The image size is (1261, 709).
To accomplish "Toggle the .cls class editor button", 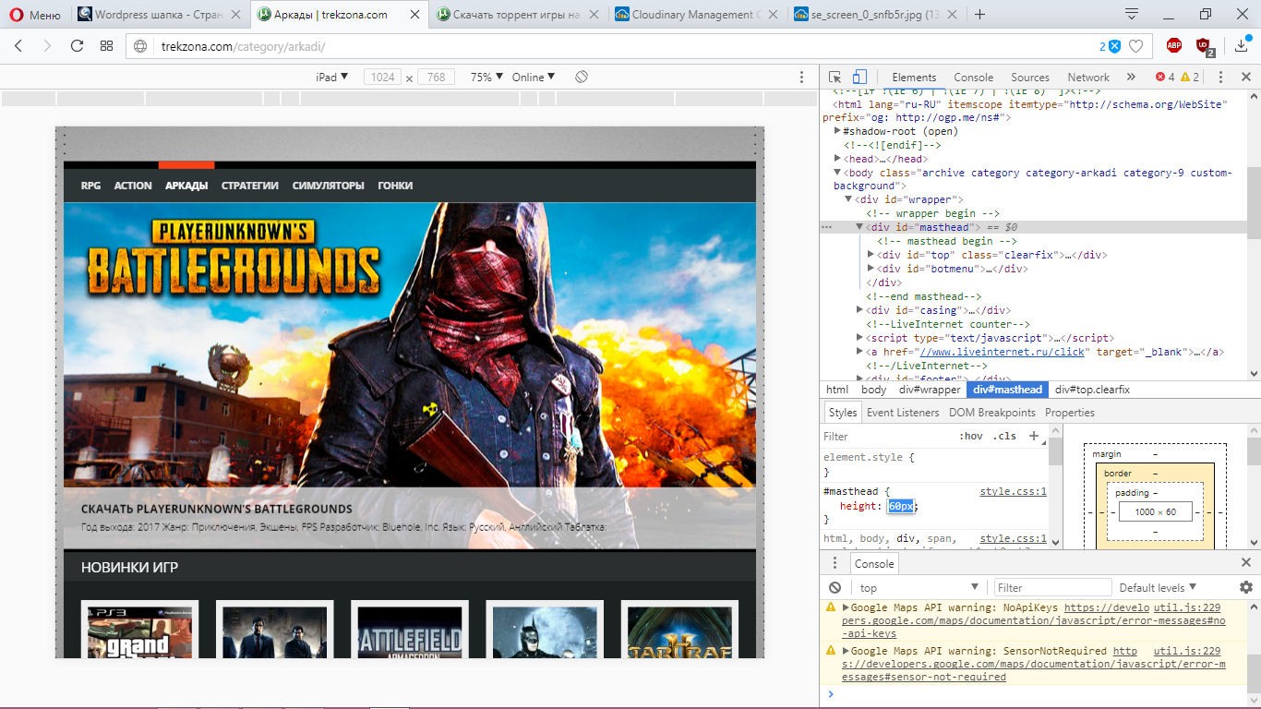I will [x=1004, y=437].
